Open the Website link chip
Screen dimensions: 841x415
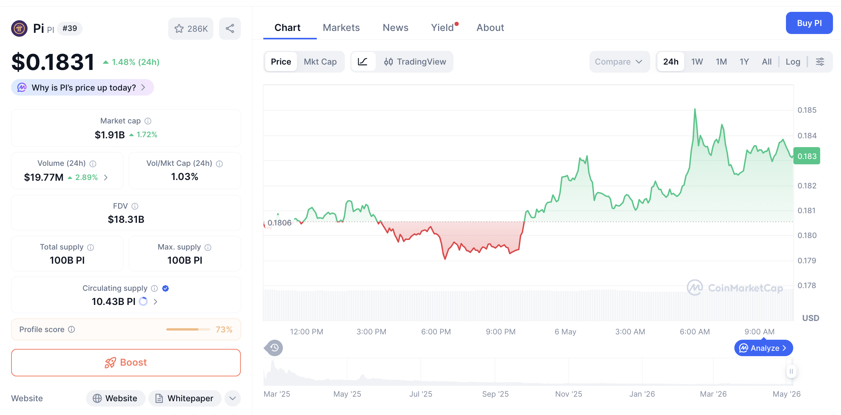115,398
